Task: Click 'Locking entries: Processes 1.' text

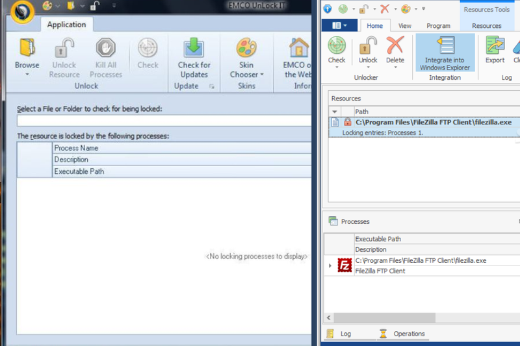Action: 383,132
